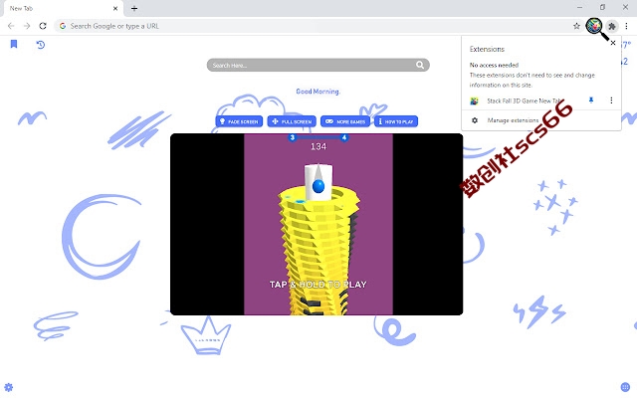This screenshot has height=398, width=637.
Task: Minimize the browser window
Action: click(x=579, y=7)
